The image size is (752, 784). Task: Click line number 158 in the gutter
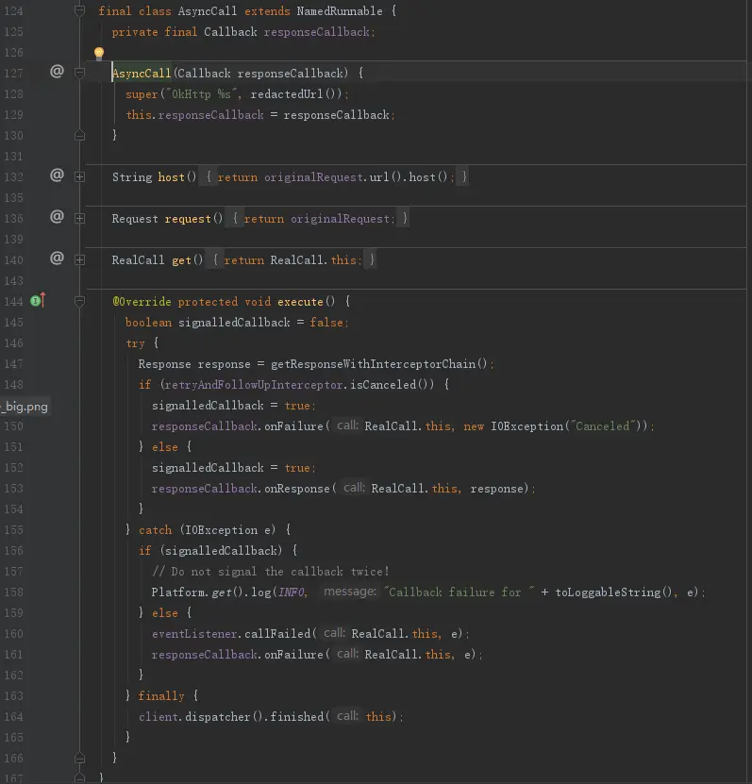[13, 592]
